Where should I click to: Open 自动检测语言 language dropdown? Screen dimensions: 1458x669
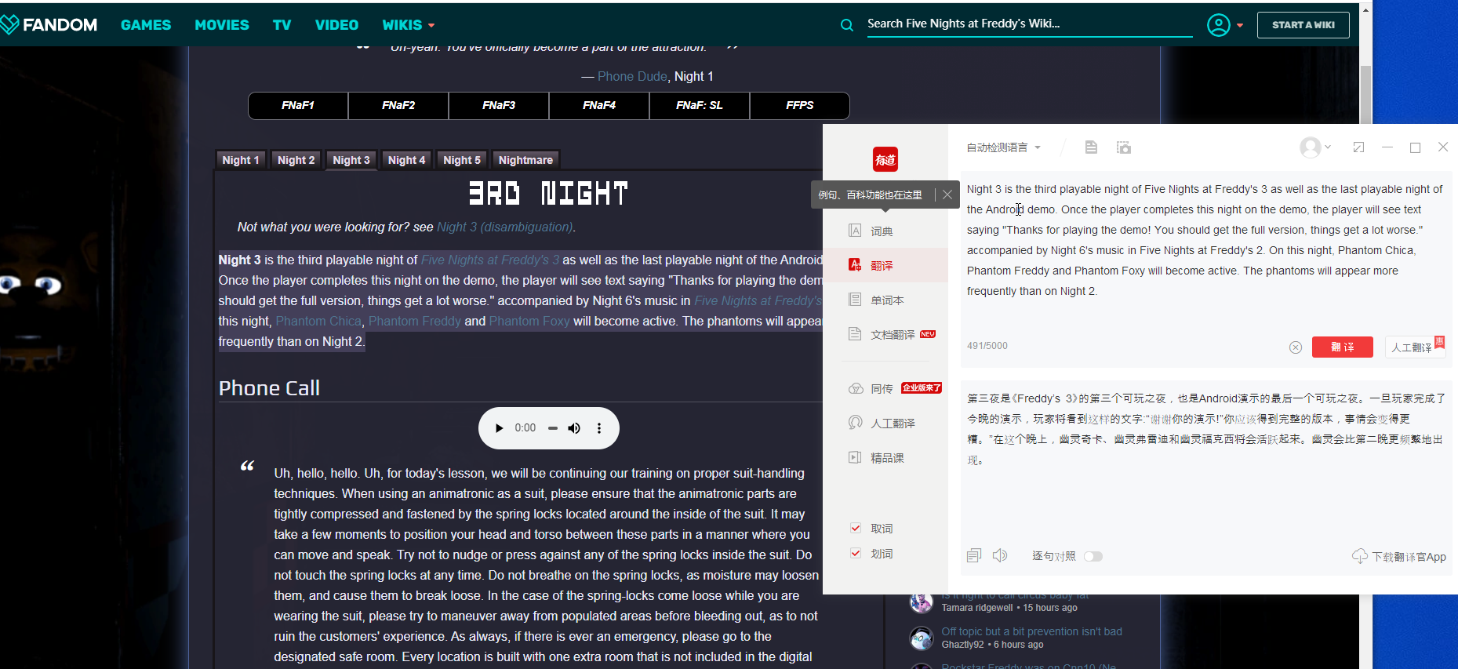click(x=1003, y=147)
